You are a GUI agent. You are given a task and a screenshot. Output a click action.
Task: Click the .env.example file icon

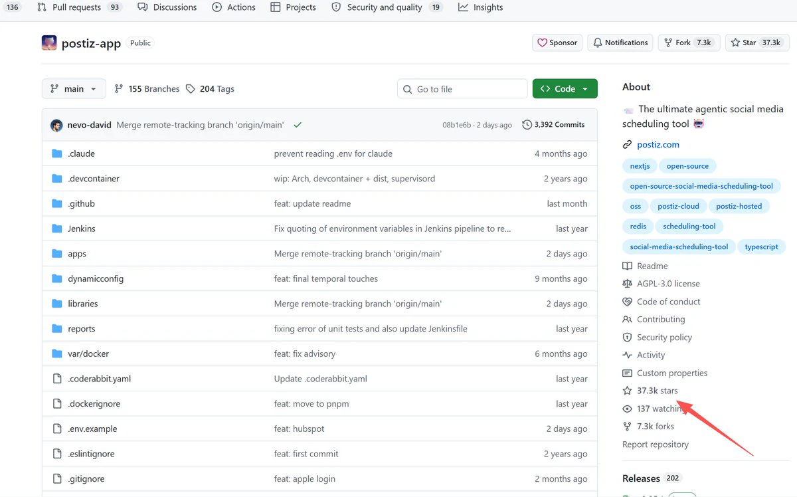point(56,429)
